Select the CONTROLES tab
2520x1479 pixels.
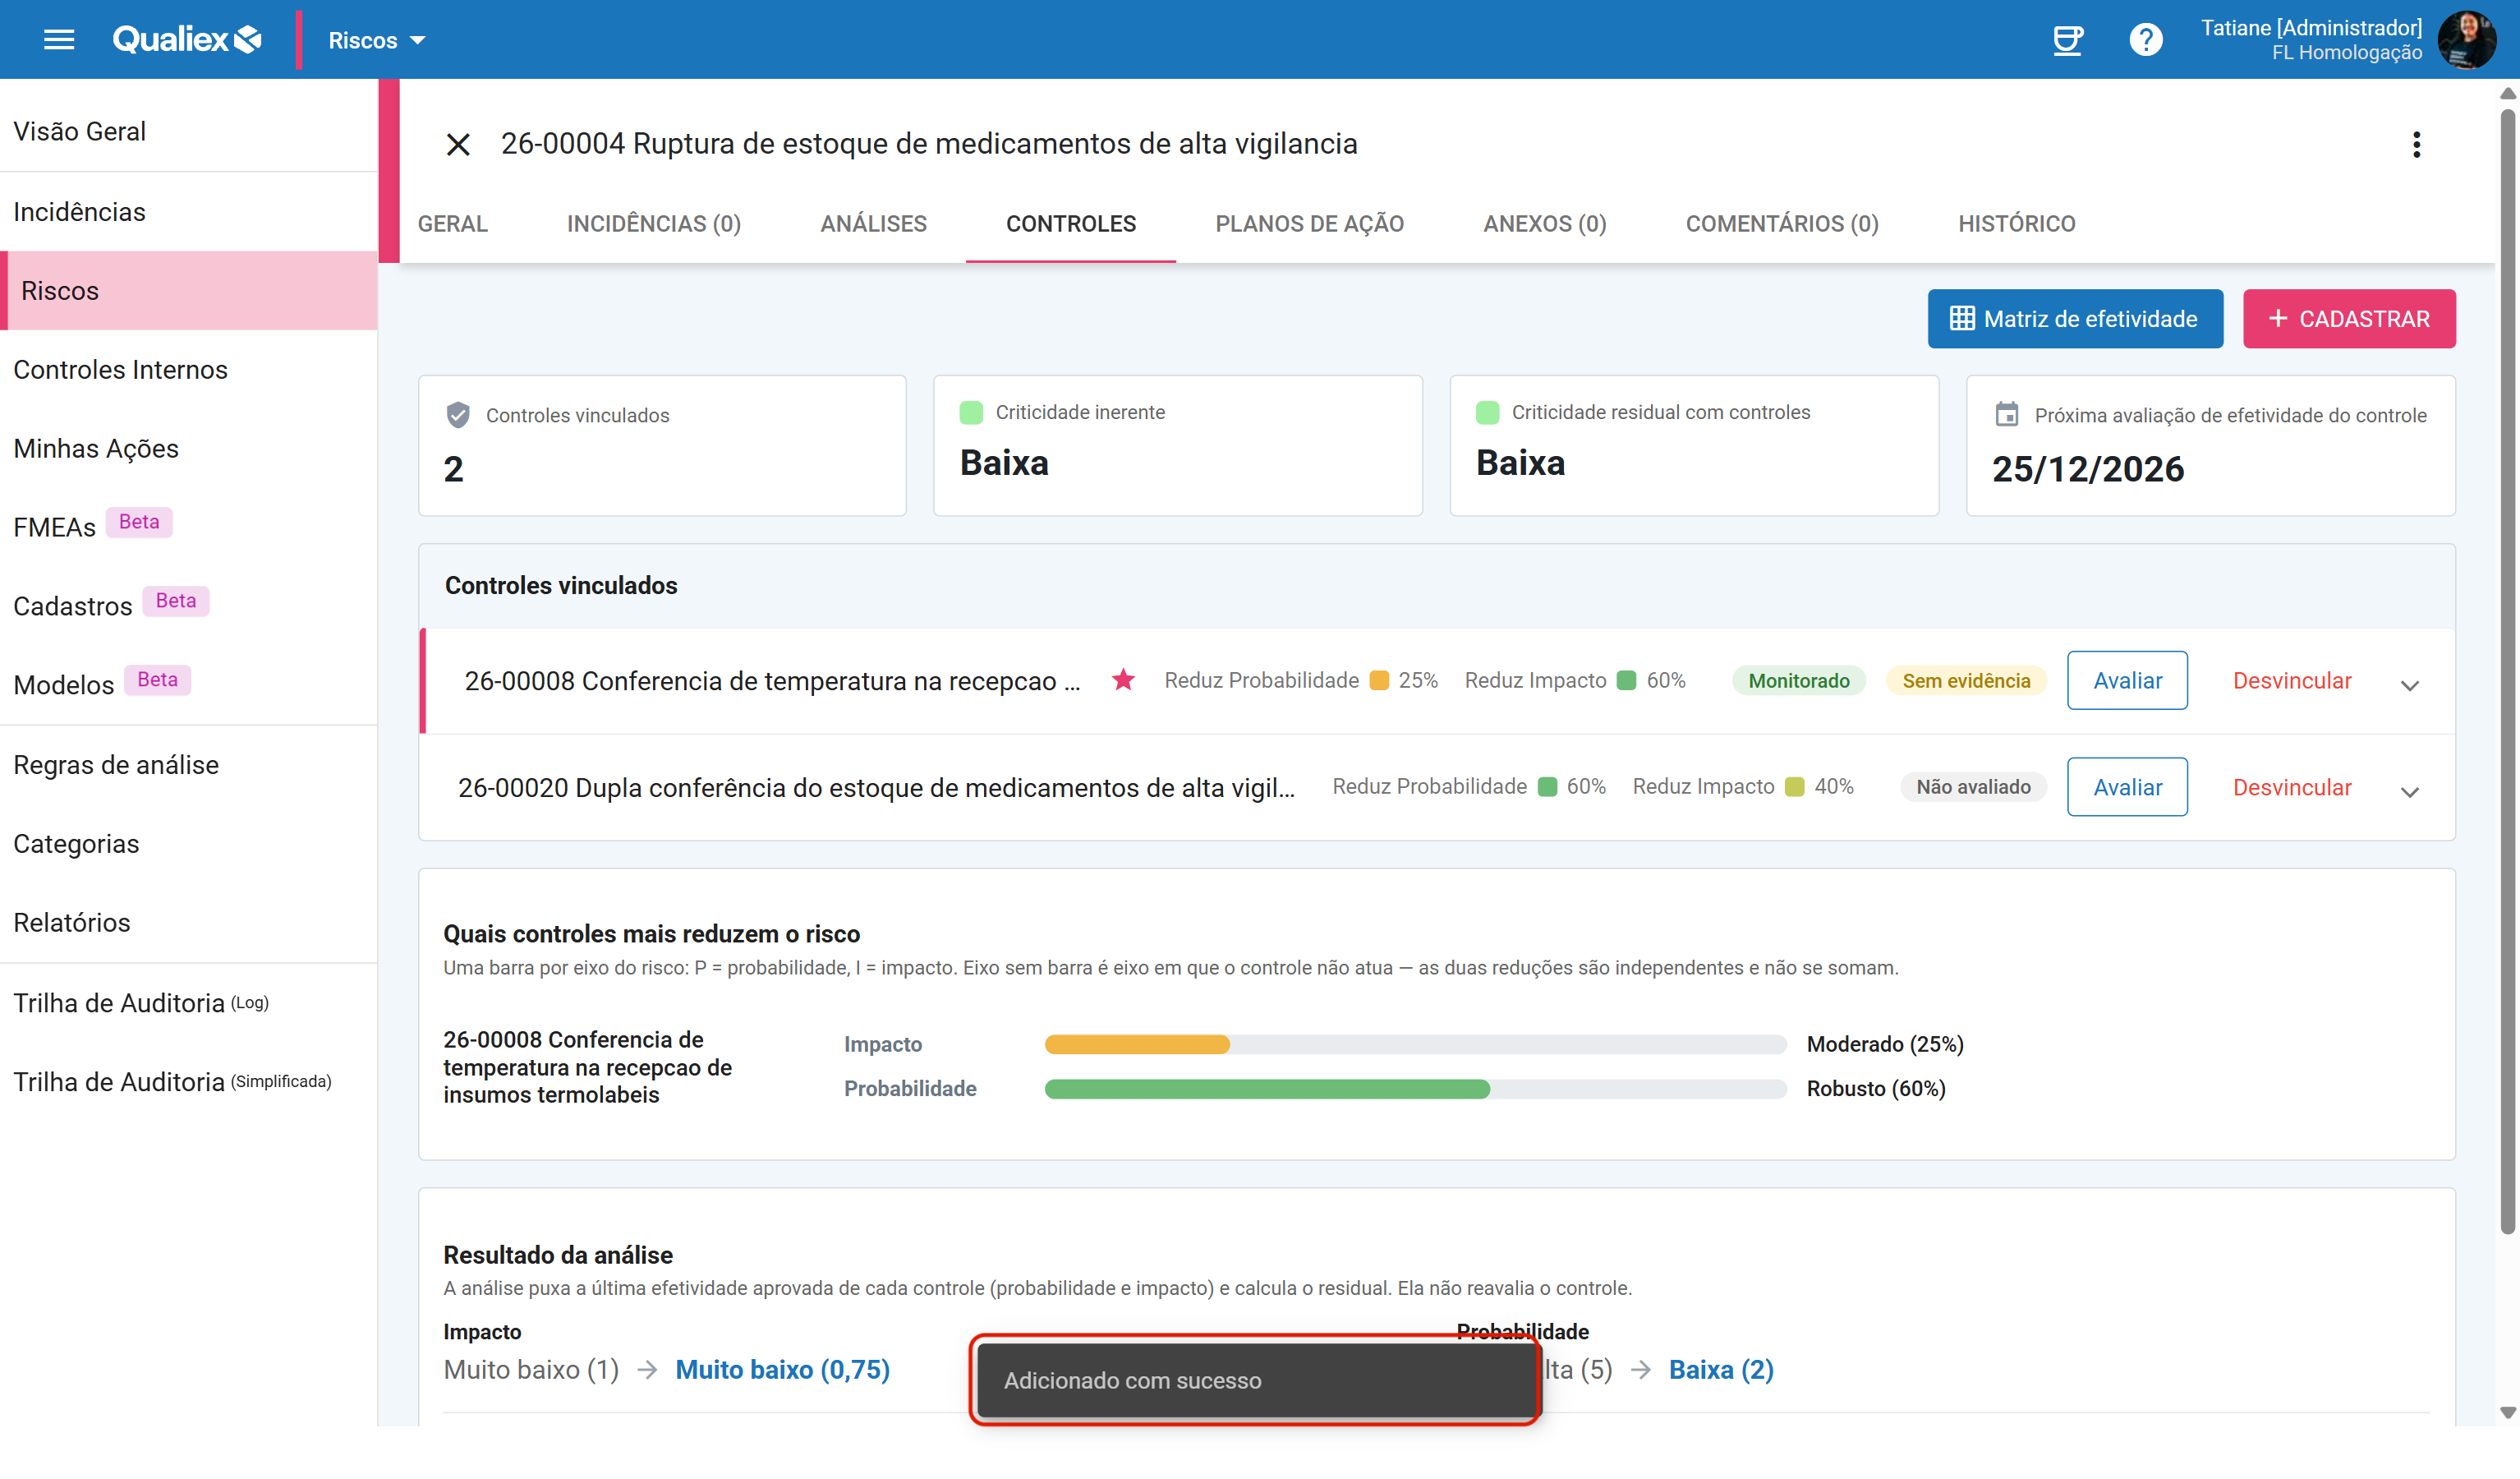tap(1071, 223)
